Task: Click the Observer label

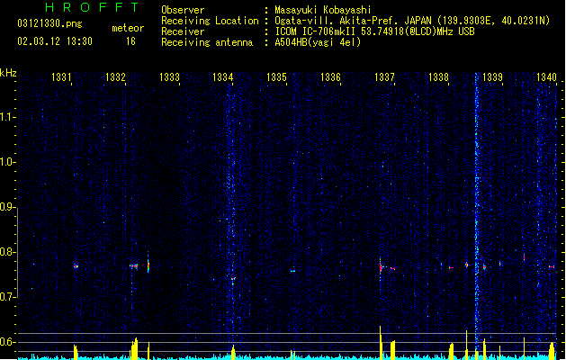Action: coord(183,10)
